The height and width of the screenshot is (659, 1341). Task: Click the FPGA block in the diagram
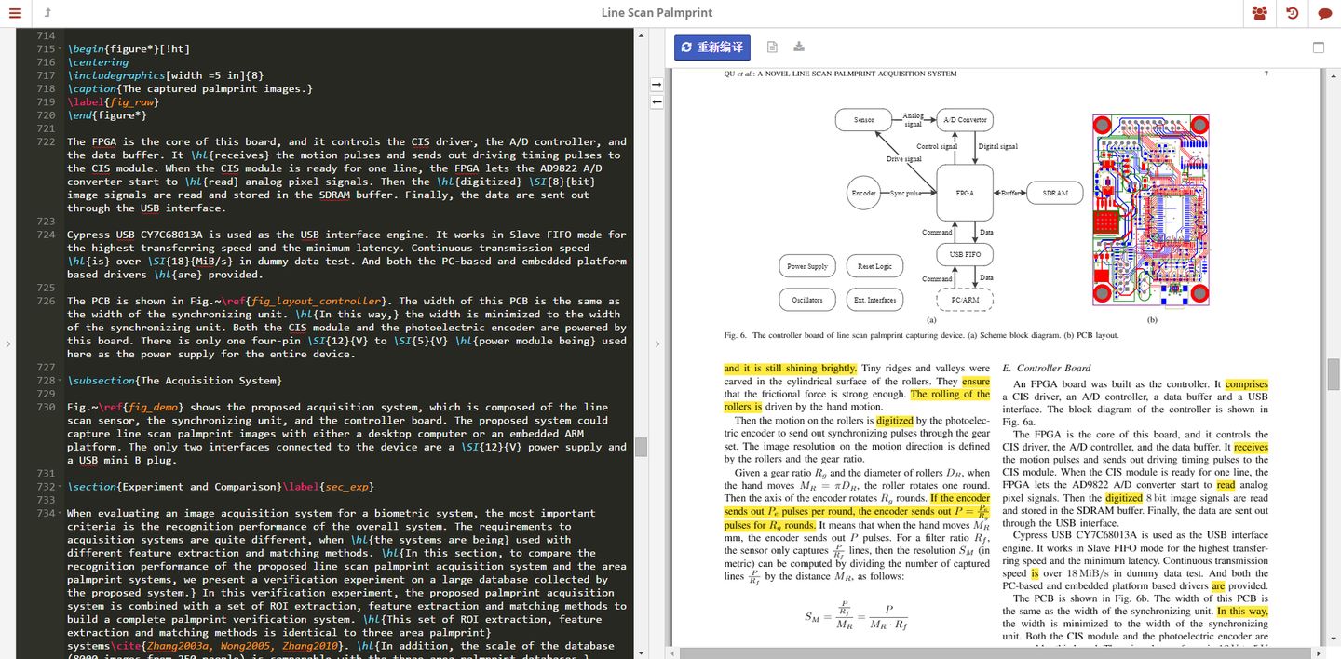[965, 194]
